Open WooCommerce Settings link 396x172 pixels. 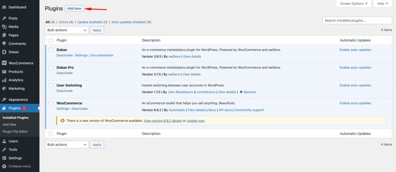pos(63,109)
